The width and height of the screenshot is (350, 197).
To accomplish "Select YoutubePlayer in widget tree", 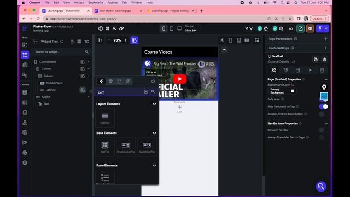I will [54, 83].
